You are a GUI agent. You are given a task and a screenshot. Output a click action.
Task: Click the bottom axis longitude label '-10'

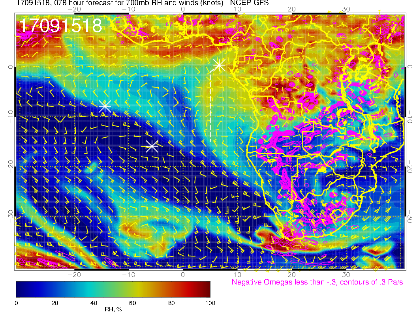click(x=128, y=275)
